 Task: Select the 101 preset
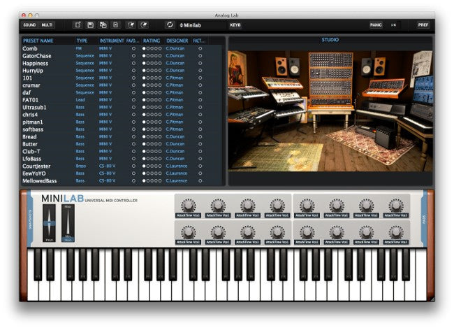(x=27, y=78)
